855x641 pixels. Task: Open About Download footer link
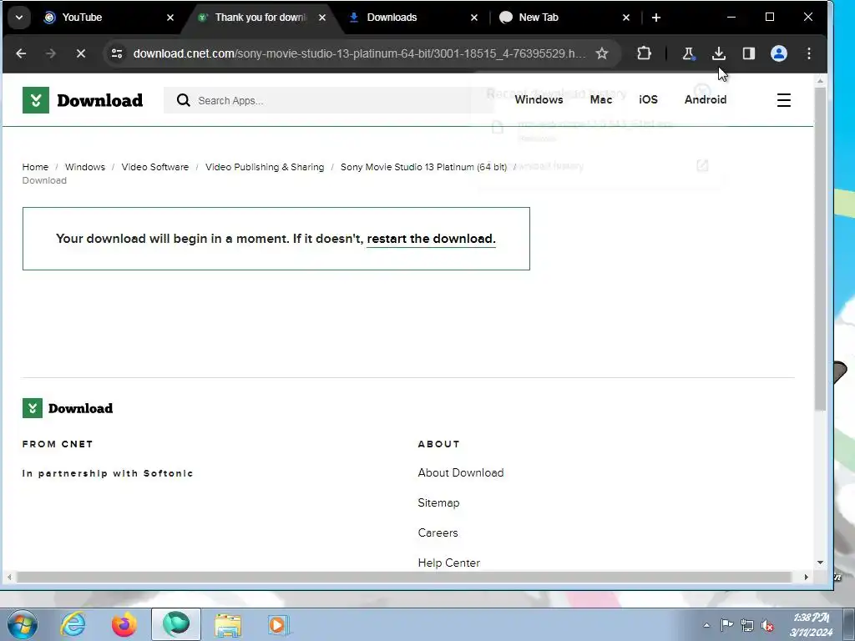coord(461,472)
